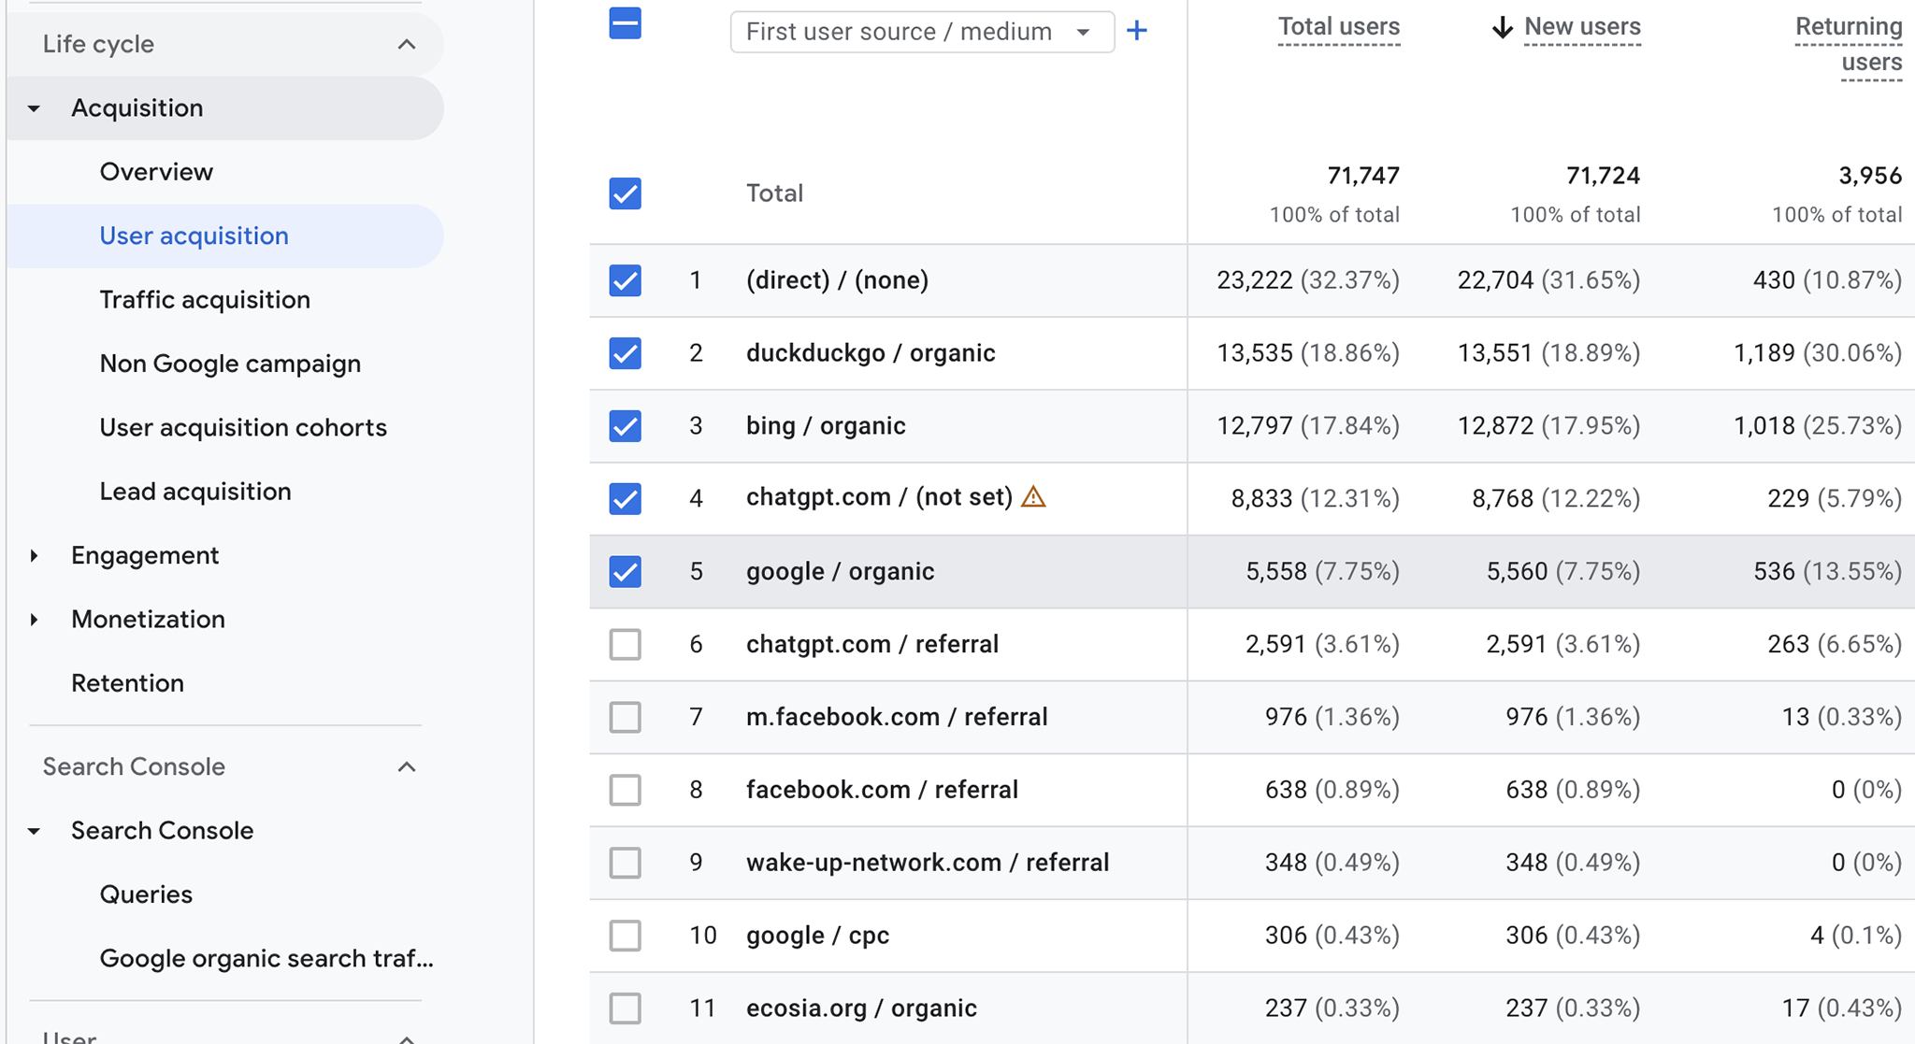Screen dimensions: 1915x1044
Task: Click the duckduckgo / organic source name
Action: [871, 353]
